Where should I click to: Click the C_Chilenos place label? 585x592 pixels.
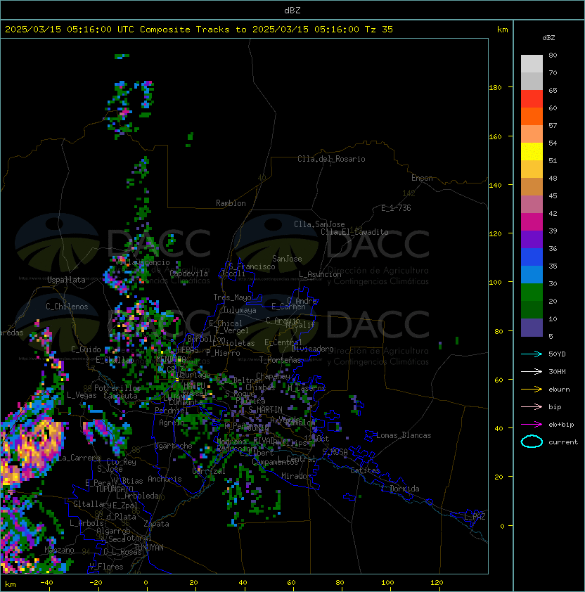pyautogui.click(x=67, y=307)
